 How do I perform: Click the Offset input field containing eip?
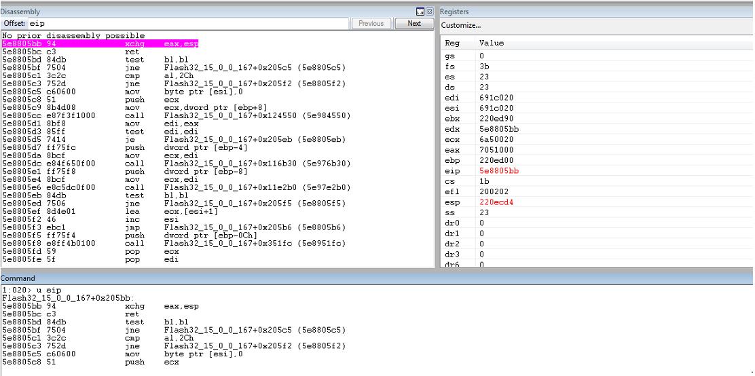[x=188, y=23]
